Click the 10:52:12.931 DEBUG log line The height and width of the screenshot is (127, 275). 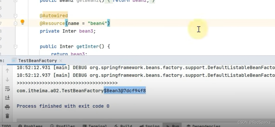[145, 68]
